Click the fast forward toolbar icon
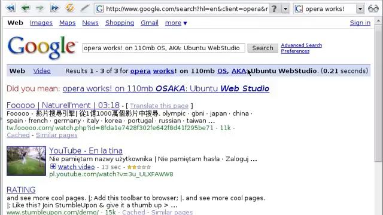This screenshot has height=215, width=383. pos(54,8)
